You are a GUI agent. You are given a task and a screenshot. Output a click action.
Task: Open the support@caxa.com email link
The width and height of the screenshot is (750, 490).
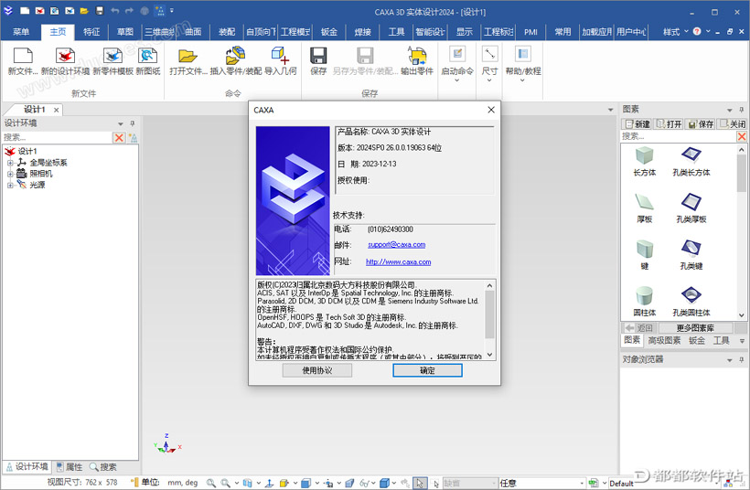(397, 244)
